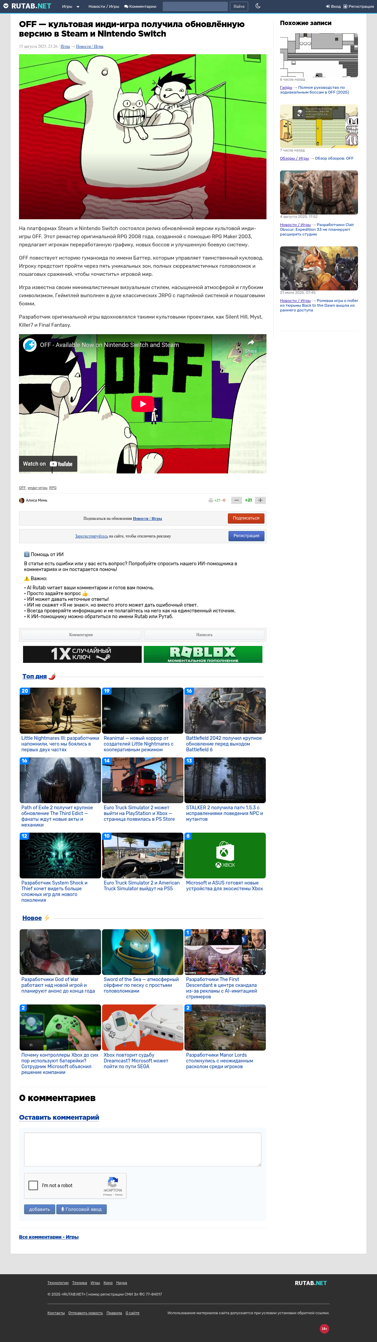Open the Игры dropdown menu in header
The height and width of the screenshot is (1342, 377).
pyautogui.click(x=71, y=6)
